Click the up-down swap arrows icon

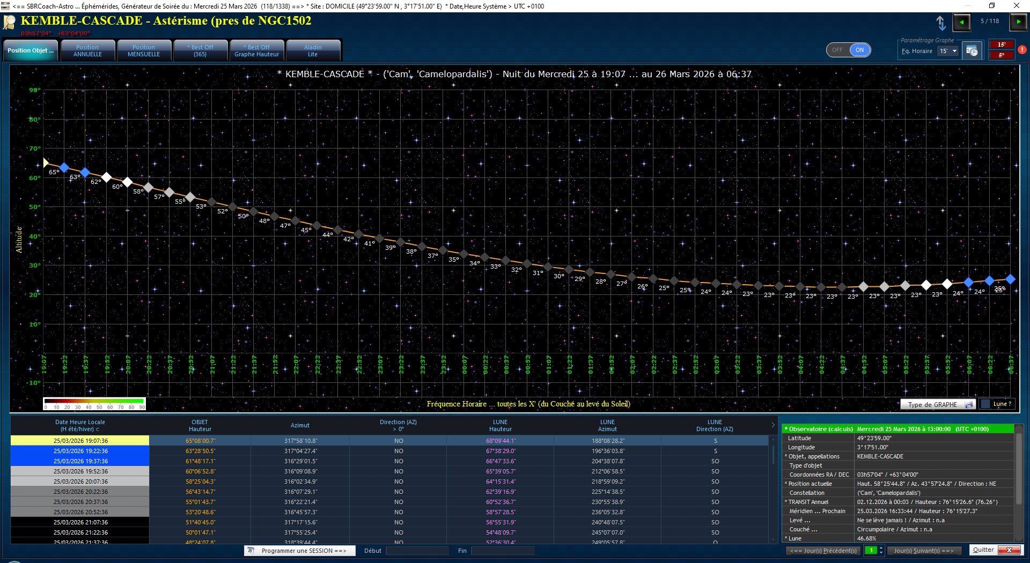coord(941,23)
